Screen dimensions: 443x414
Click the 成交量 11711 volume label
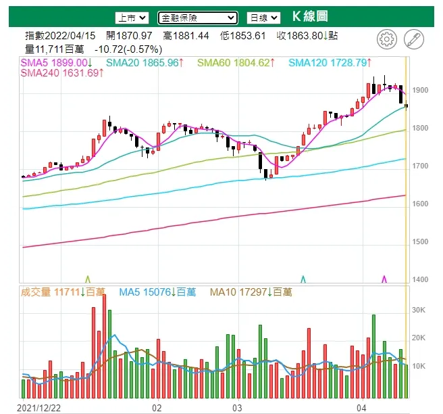(x=63, y=292)
